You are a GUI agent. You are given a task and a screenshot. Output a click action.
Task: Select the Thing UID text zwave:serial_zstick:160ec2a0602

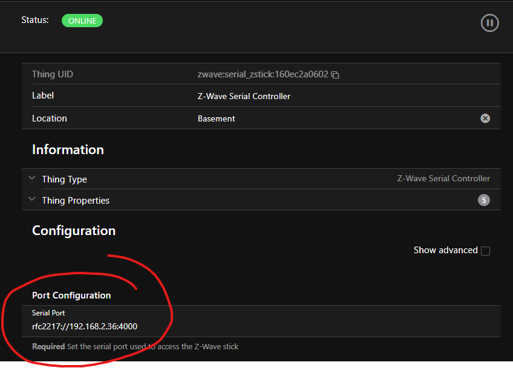tap(263, 74)
